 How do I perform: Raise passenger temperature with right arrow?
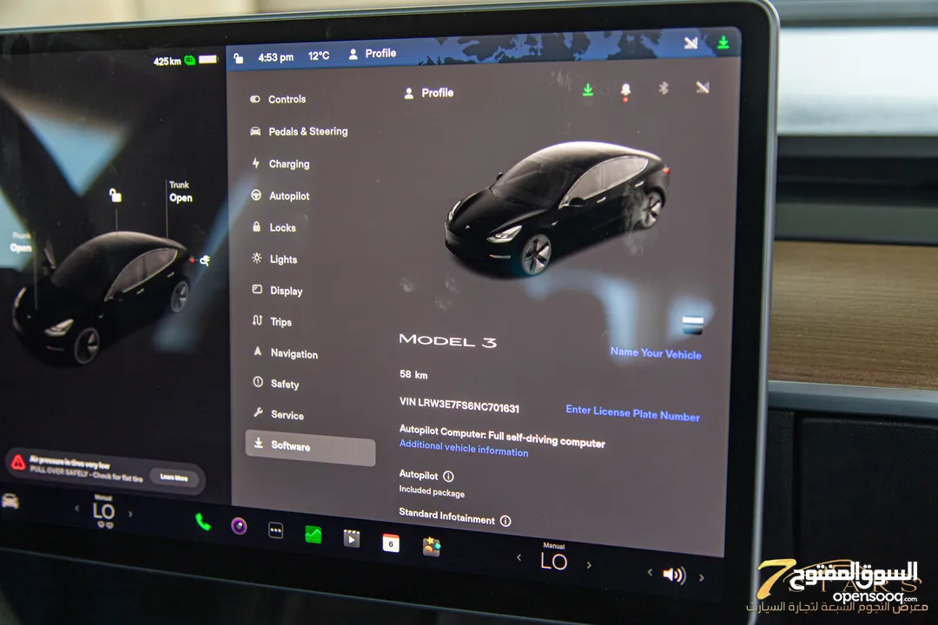pos(589,564)
